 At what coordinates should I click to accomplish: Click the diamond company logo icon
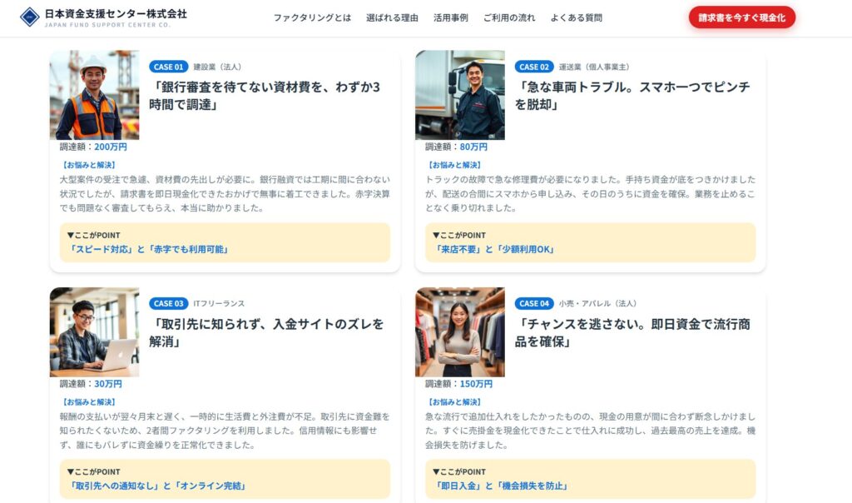point(30,17)
